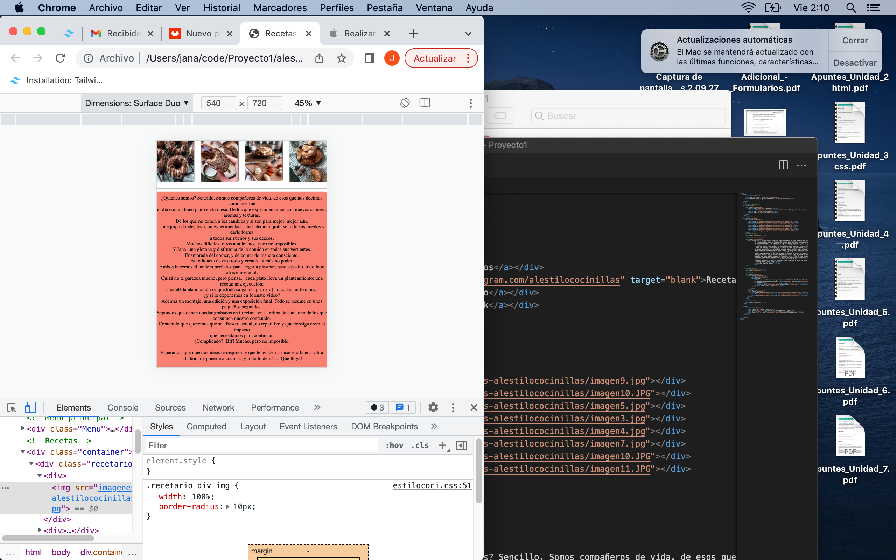Image resolution: width=896 pixels, height=560 pixels.
Task: Click the rotate device orientation icon
Action: 405,103
